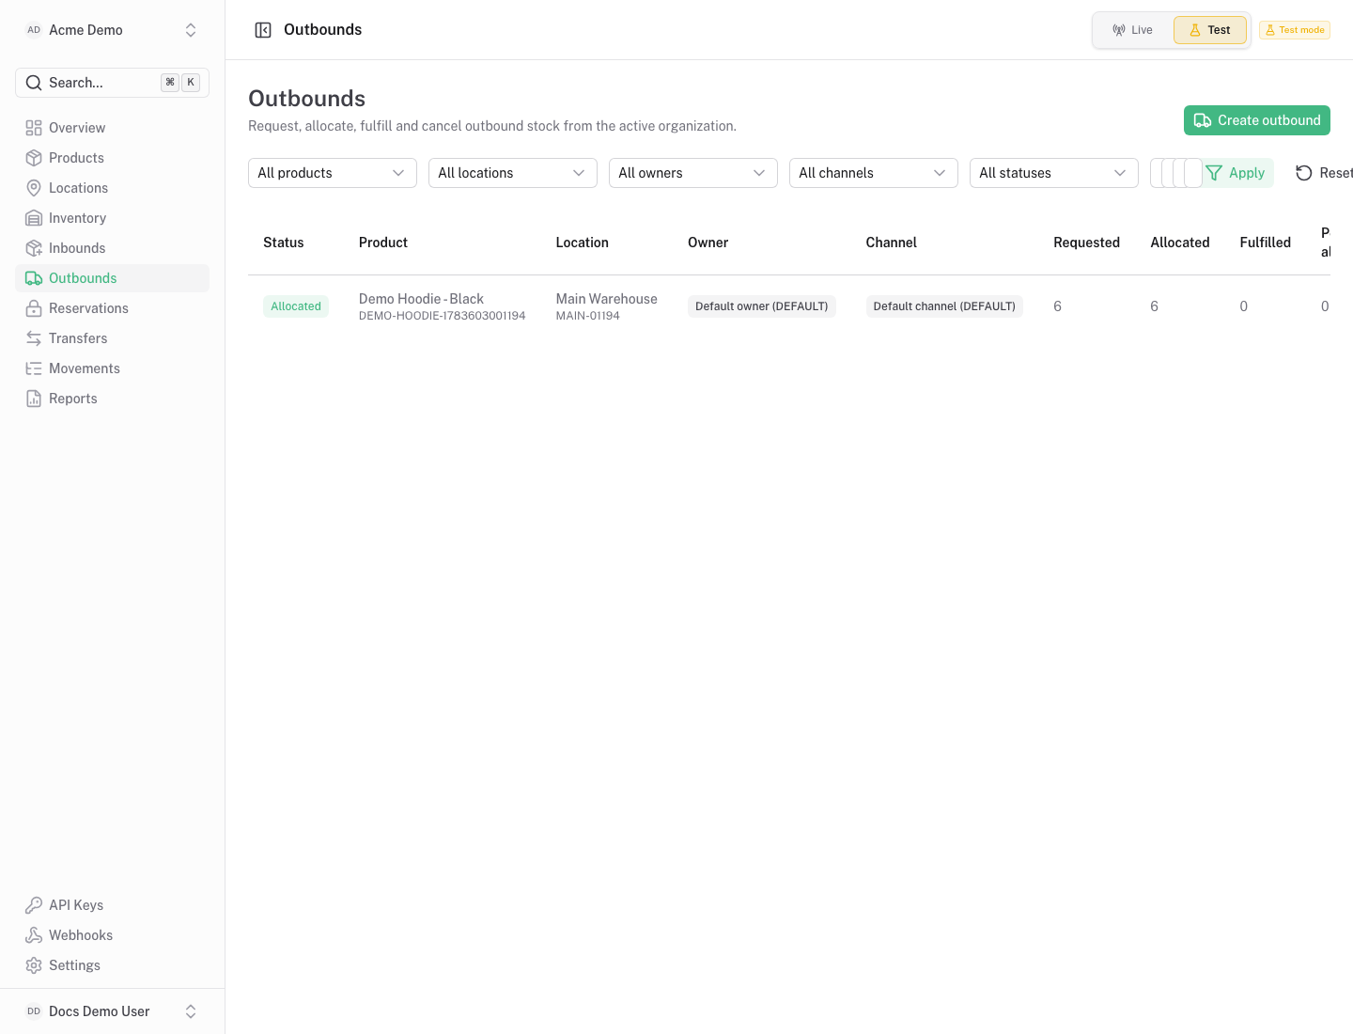This screenshot has width=1353, height=1034.
Task: Click the Requested column header
Action: (x=1087, y=243)
